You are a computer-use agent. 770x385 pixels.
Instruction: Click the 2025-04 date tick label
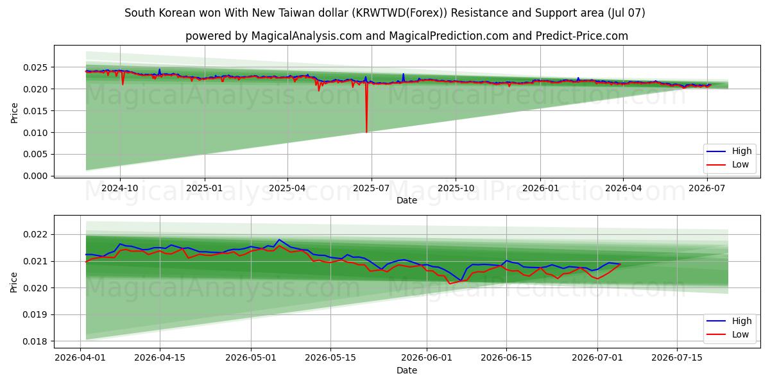[287, 188]
